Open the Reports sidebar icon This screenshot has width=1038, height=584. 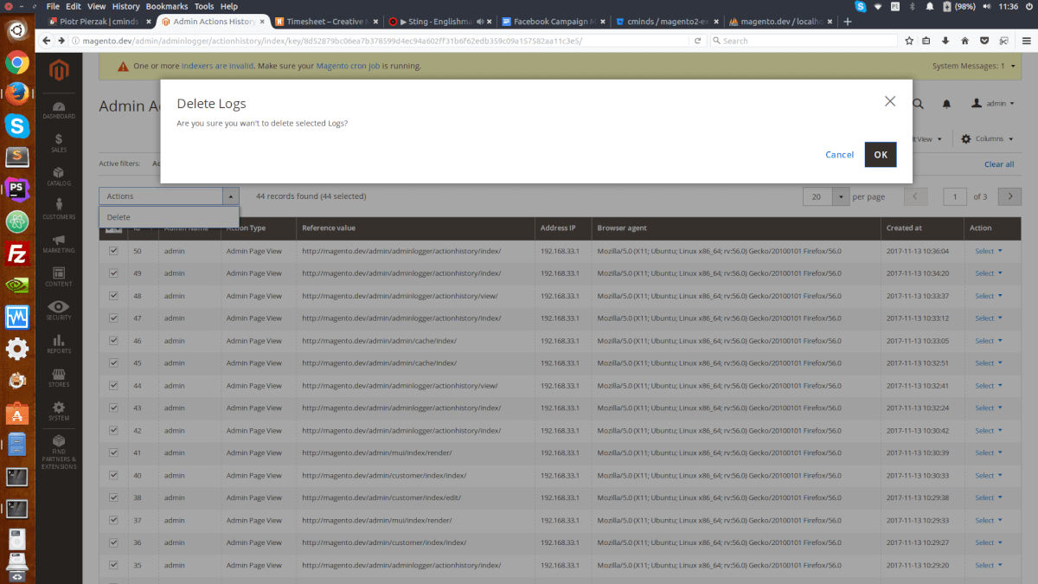(59, 343)
